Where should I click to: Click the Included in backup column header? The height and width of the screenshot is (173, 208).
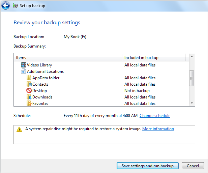point(153,58)
